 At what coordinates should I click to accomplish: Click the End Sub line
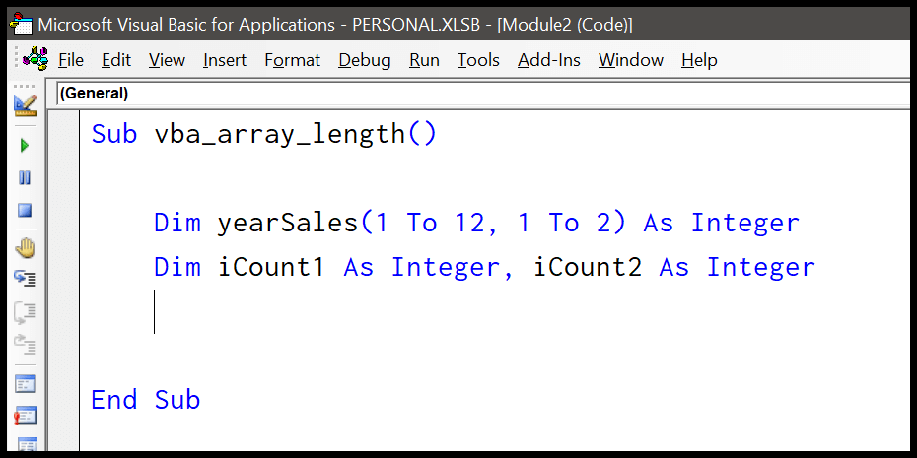click(146, 400)
